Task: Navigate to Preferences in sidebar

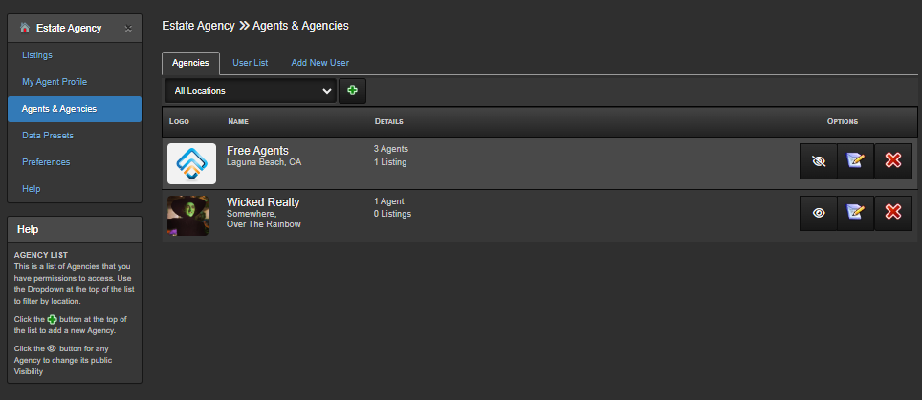Action: pyautogui.click(x=46, y=162)
